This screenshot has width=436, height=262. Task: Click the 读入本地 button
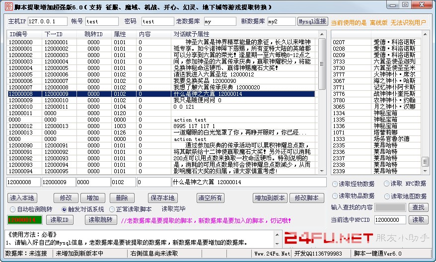click(x=23, y=197)
